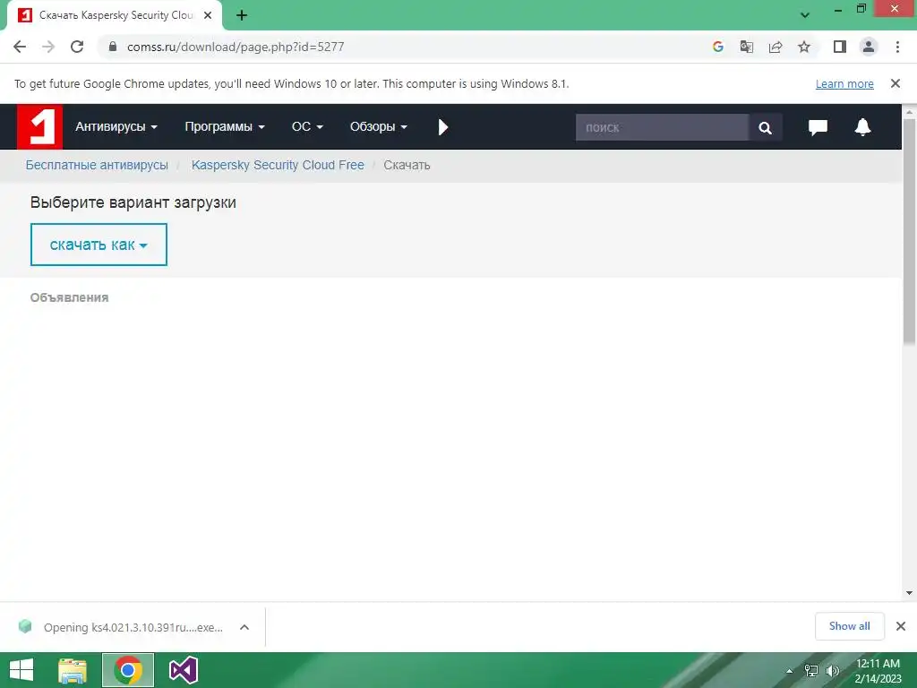917x688 pixels.
Task: Open the Chrome three-dot menu
Action: 897,47
